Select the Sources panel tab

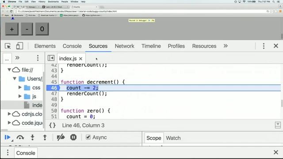[x=98, y=46]
